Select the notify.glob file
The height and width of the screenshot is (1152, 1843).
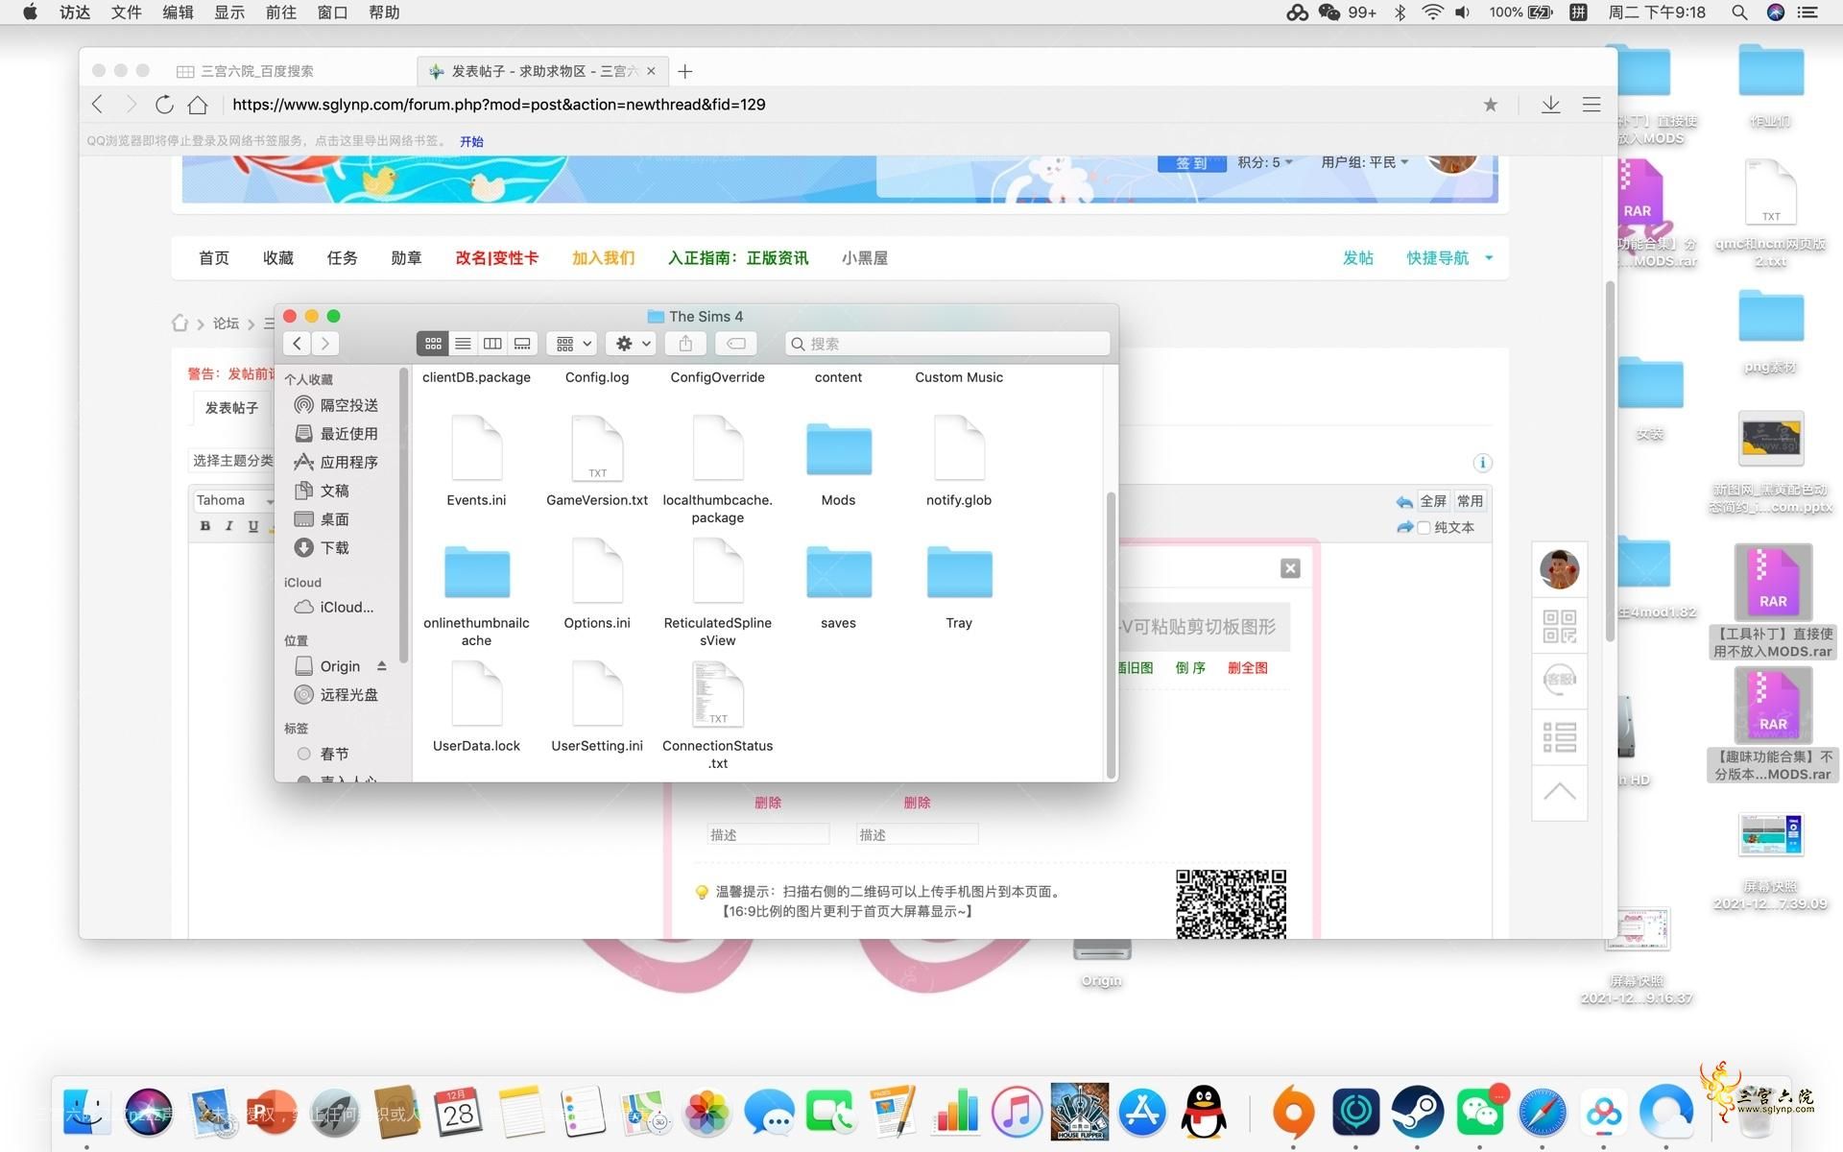[x=959, y=448]
